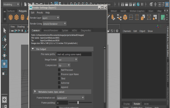Open the Render Layer dropdown
This screenshot has width=170, height=108.
pyautogui.click(x=51, y=18)
